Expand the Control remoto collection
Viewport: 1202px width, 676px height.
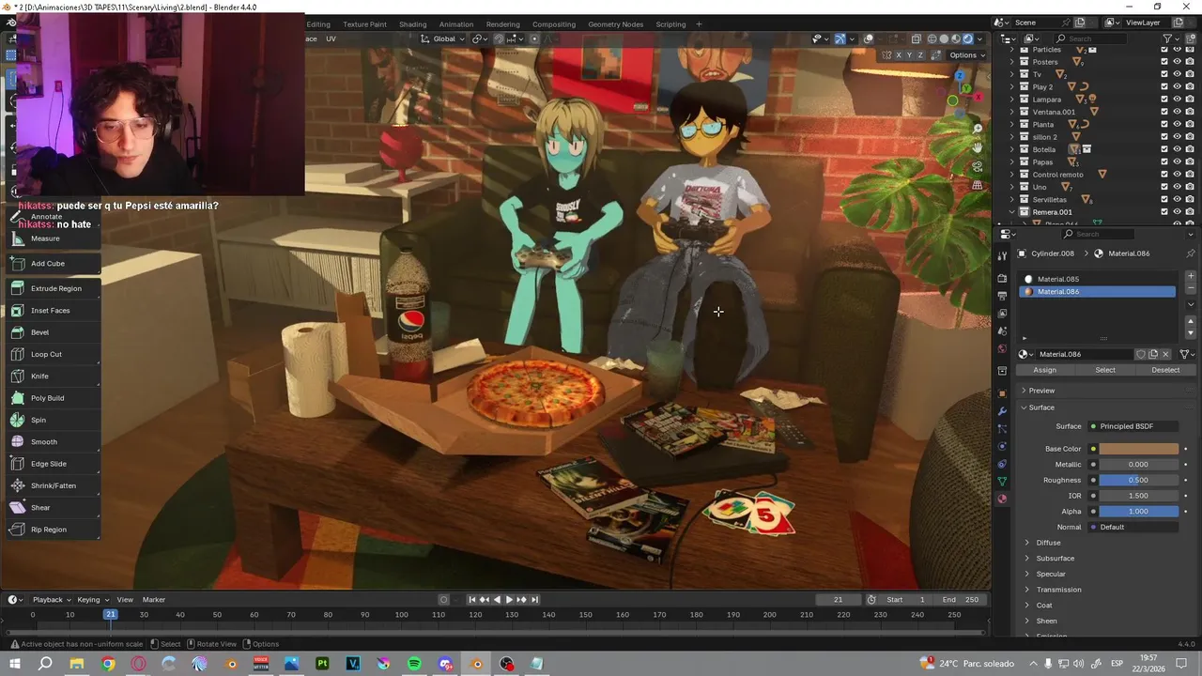(x=1012, y=175)
